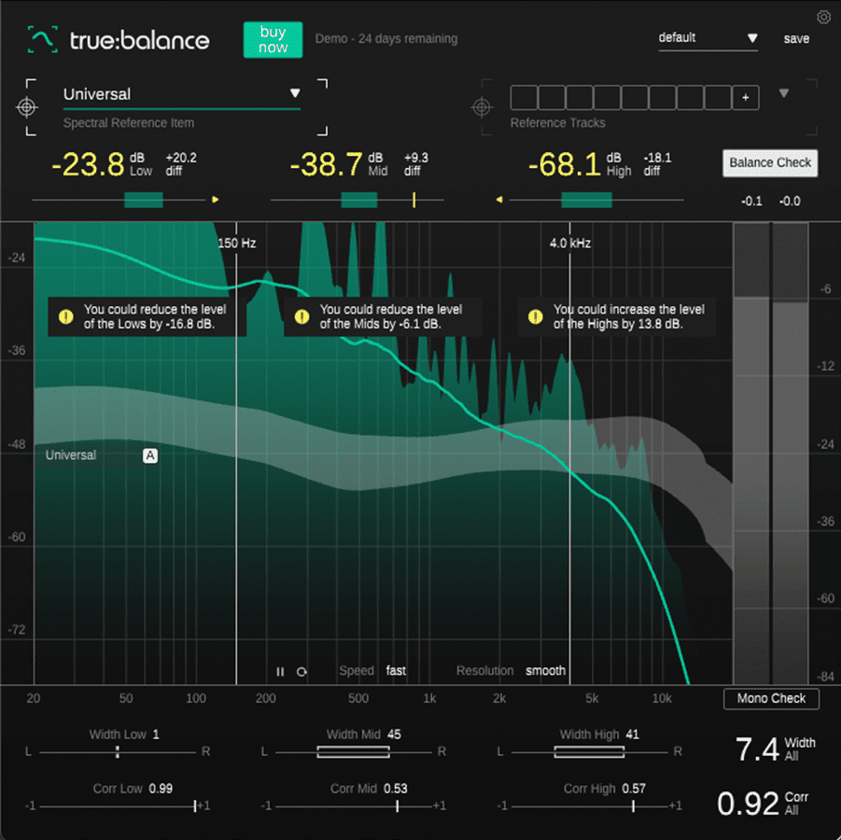Open the Universal reference dropdown

pos(181,94)
